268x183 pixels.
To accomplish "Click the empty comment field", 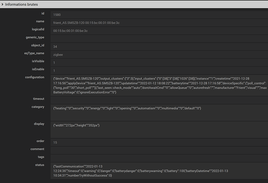I will pyautogui.click(x=159, y=151).
